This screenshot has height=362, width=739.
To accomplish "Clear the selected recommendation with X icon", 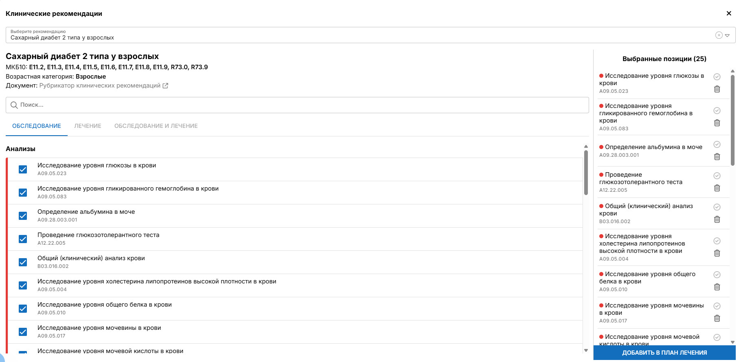I will (x=719, y=35).
